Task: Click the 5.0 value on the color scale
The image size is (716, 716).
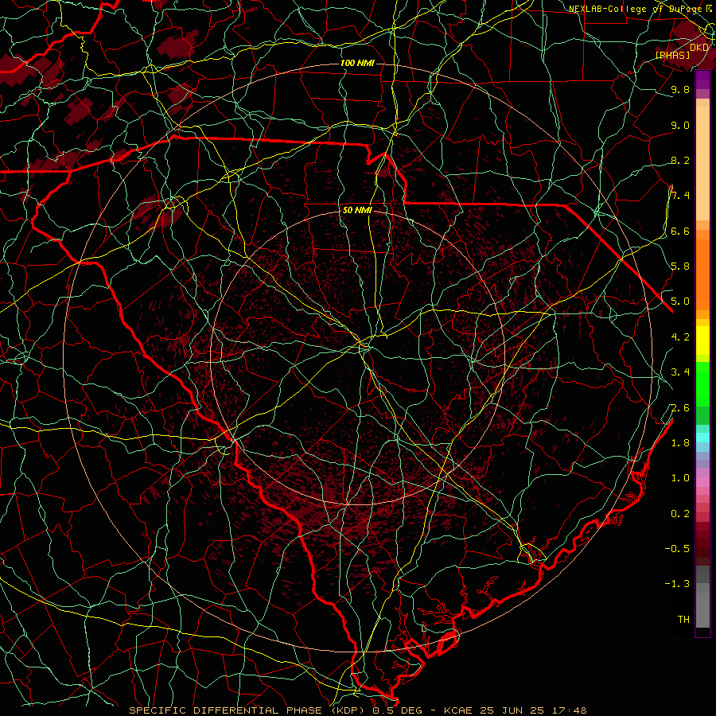Action: [680, 302]
